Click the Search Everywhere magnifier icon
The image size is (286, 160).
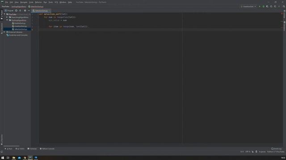pyautogui.click(x=284, y=6)
